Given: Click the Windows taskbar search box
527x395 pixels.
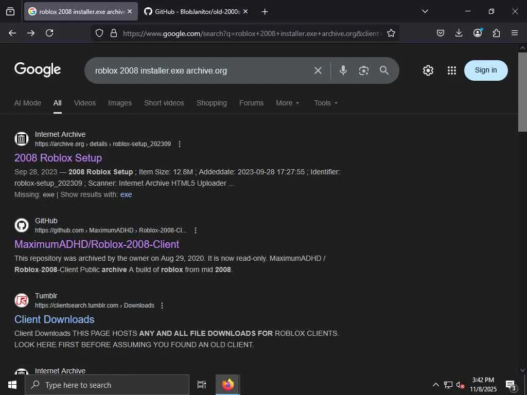Looking at the screenshot, I should pos(107,385).
